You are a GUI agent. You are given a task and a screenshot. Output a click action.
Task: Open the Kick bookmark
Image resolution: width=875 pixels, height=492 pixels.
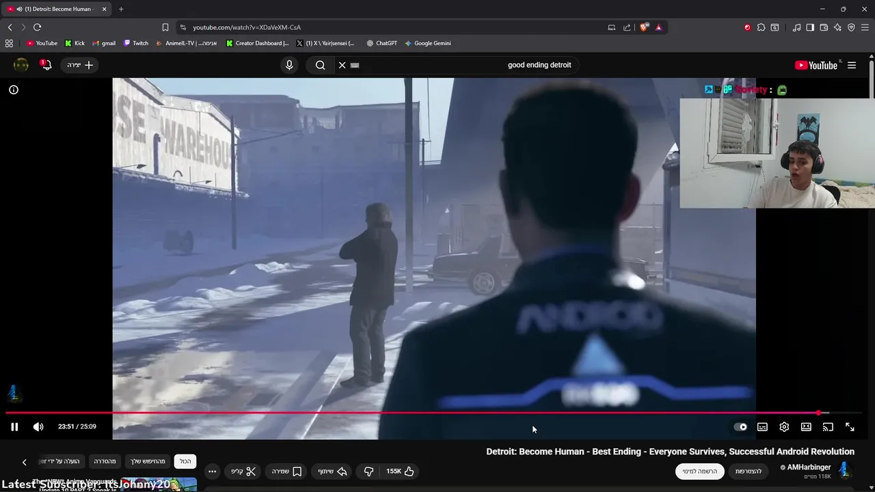coord(75,43)
